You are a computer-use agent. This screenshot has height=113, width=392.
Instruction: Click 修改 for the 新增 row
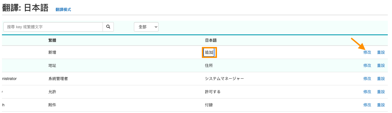367,52
